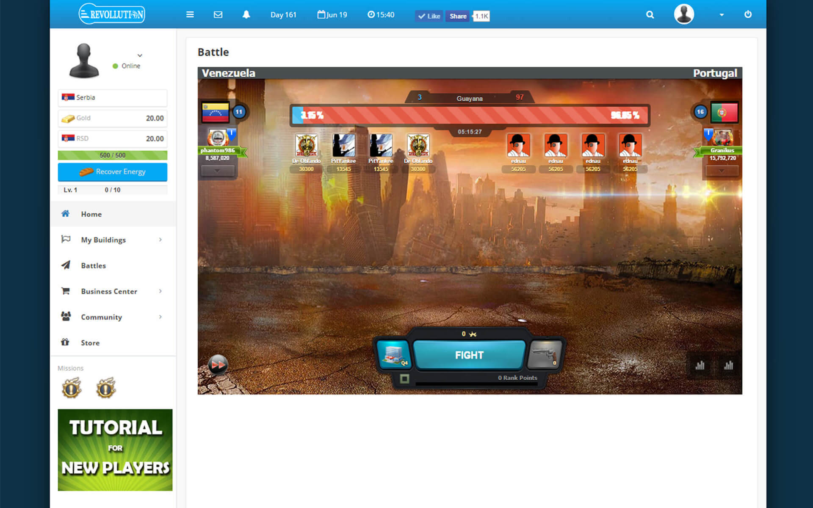Click the second De Oblando fighter avatar
Image resolution: width=813 pixels, height=508 pixels.
point(418,145)
